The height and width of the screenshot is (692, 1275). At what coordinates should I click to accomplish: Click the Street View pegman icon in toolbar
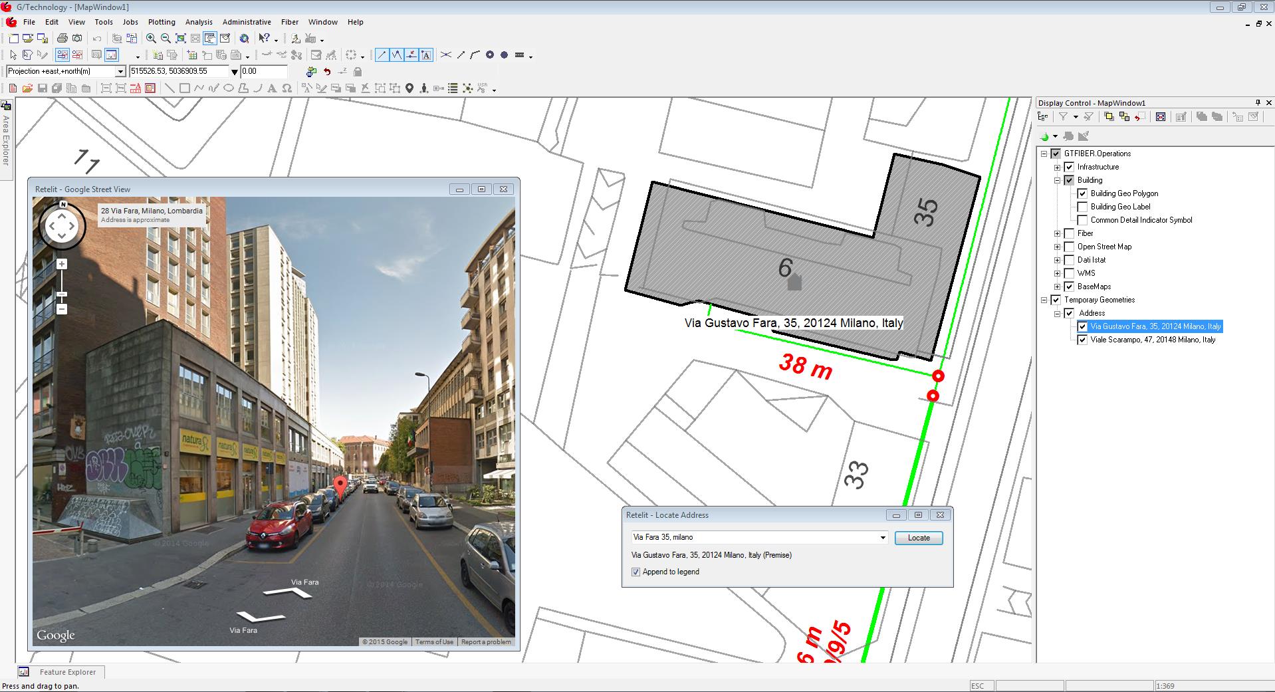(424, 88)
